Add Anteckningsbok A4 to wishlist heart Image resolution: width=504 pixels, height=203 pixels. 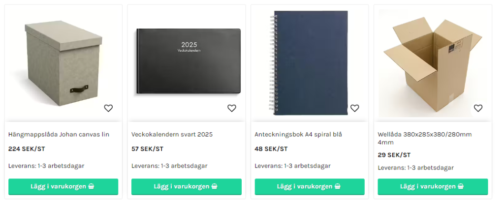pos(354,108)
